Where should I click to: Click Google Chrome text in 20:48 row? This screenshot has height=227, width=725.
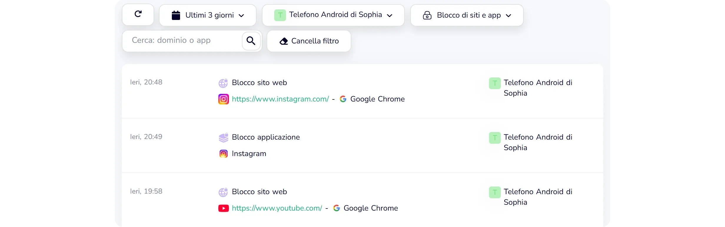[x=378, y=99]
